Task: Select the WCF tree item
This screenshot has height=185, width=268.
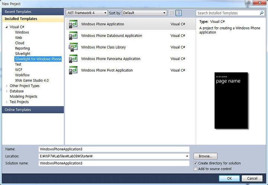Action: point(19,70)
